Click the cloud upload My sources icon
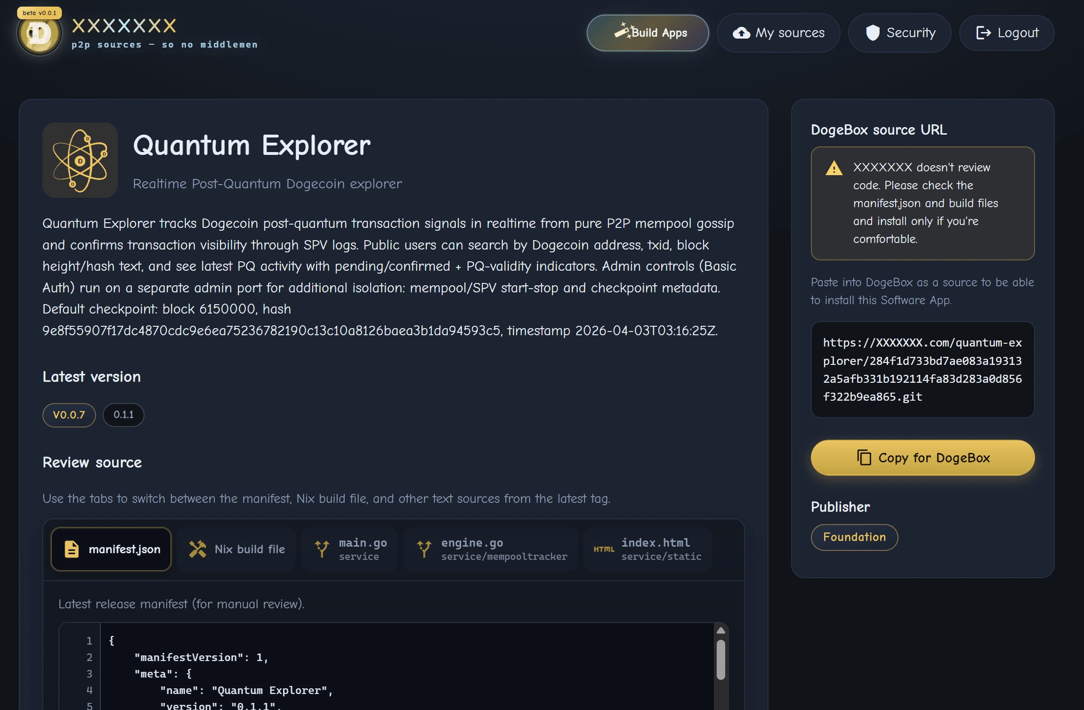Viewport: 1084px width, 710px height. [741, 33]
